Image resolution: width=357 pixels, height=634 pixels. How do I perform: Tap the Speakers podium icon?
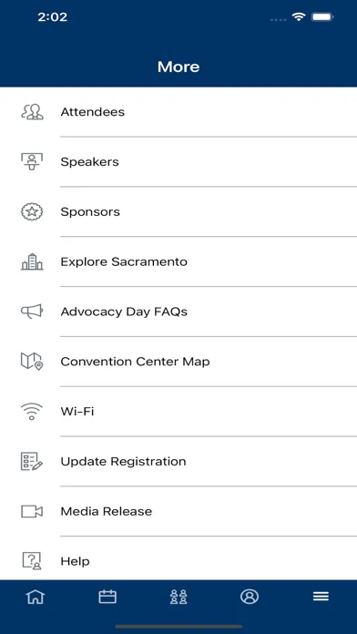coord(32,162)
